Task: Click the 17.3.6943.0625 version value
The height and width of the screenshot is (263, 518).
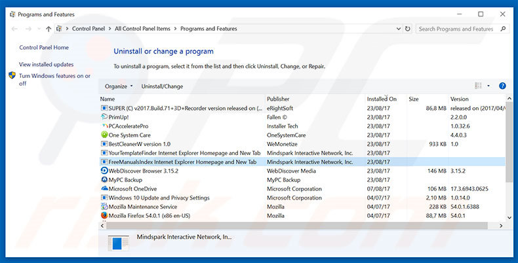Action: 469,189
